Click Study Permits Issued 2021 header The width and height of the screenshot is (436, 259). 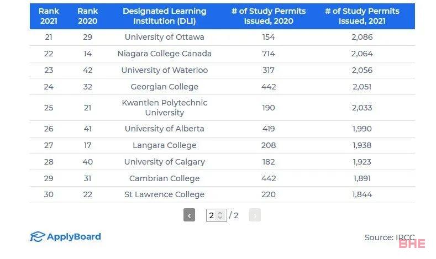[x=362, y=16]
